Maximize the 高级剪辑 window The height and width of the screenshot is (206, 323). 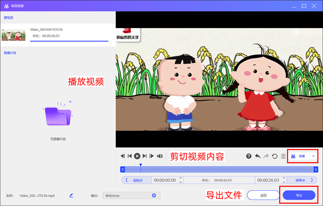pos(304,6)
